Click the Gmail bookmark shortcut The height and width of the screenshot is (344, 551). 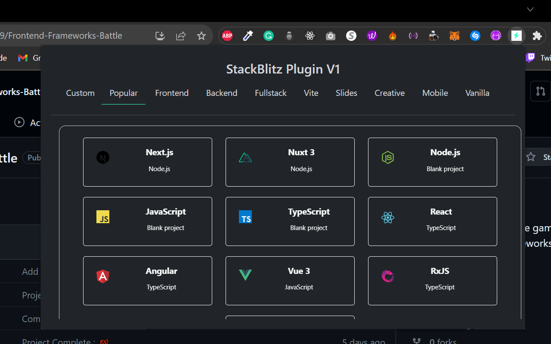click(22, 58)
